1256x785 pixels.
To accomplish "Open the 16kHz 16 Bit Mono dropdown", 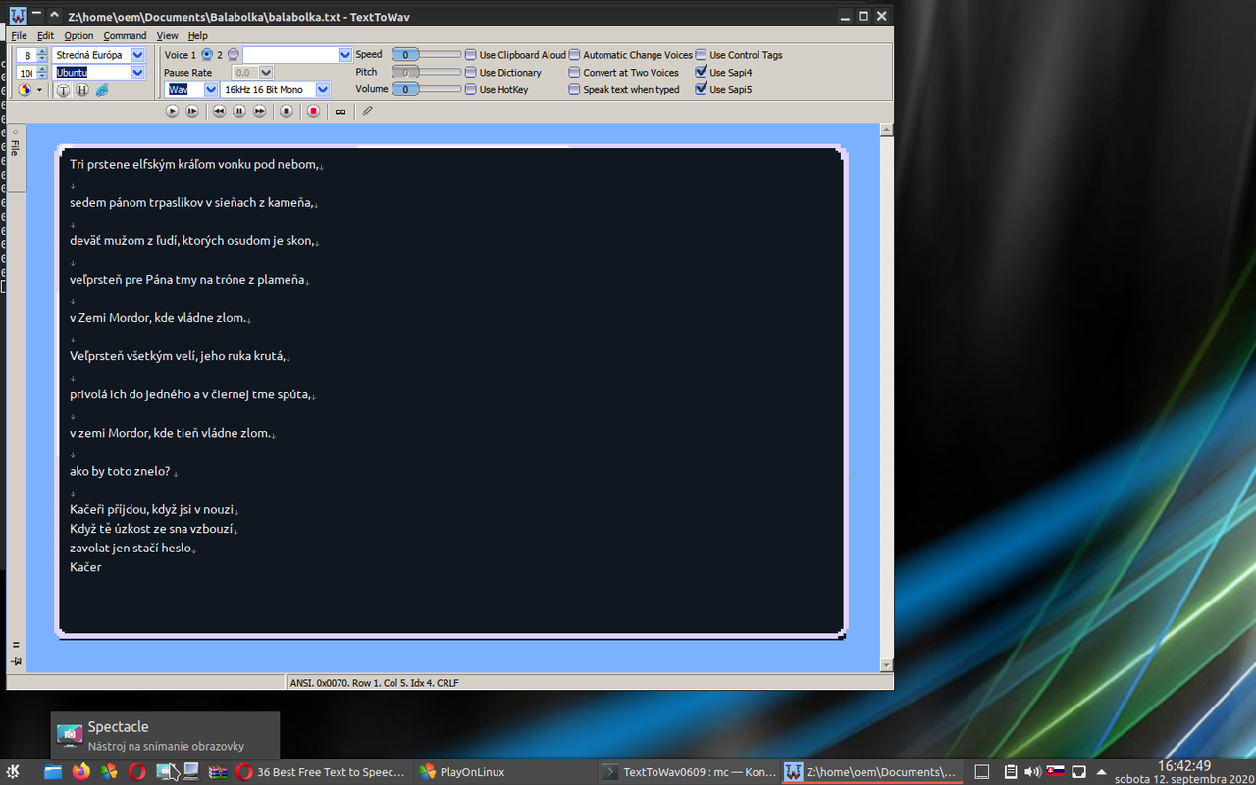I will point(322,90).
